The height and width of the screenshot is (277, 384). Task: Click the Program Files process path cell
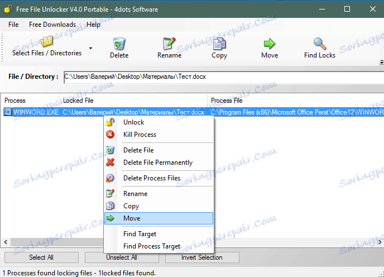[297, 112]
